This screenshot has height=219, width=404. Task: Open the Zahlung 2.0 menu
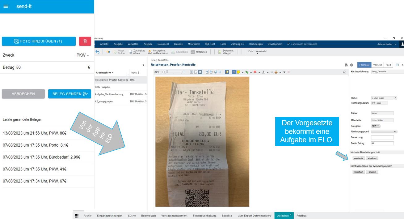[238, 44]
